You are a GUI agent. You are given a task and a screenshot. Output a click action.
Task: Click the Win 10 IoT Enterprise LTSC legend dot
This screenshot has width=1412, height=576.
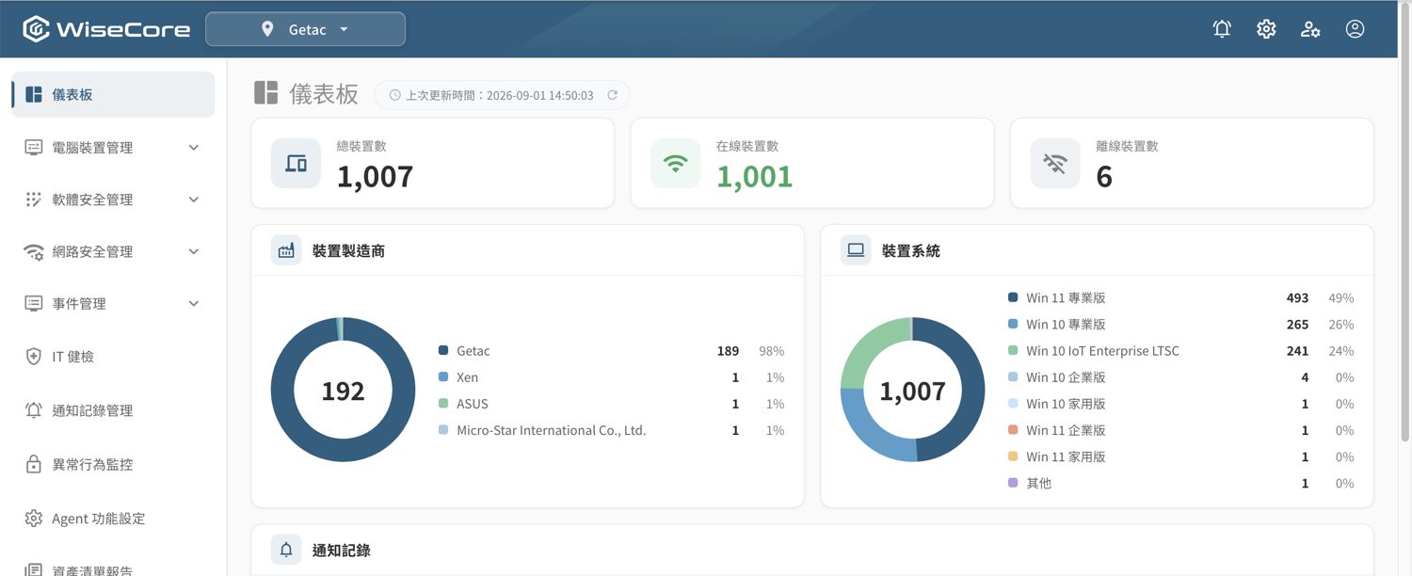[1013, 350]
